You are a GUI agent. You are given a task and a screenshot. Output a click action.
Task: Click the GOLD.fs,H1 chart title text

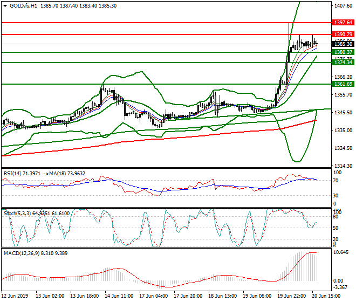[x=23, y=6]
